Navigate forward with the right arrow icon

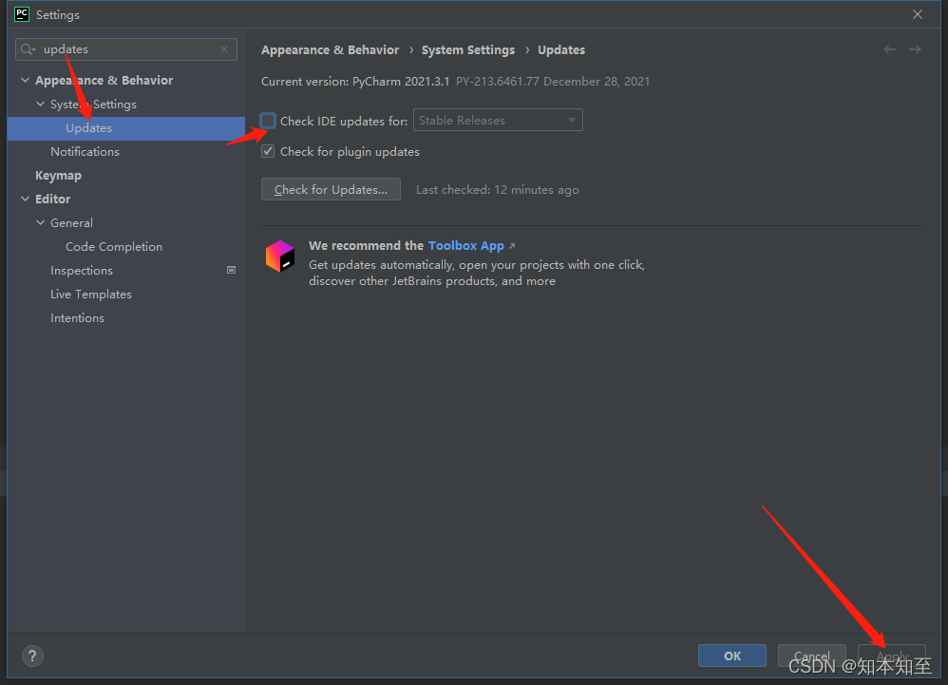coord(915,49)
